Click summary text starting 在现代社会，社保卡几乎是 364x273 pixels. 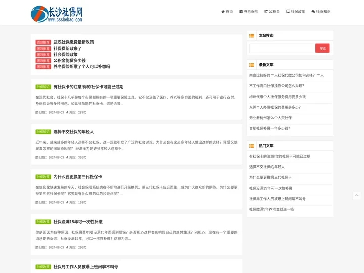pyautogui.click(x=136, y=100)
